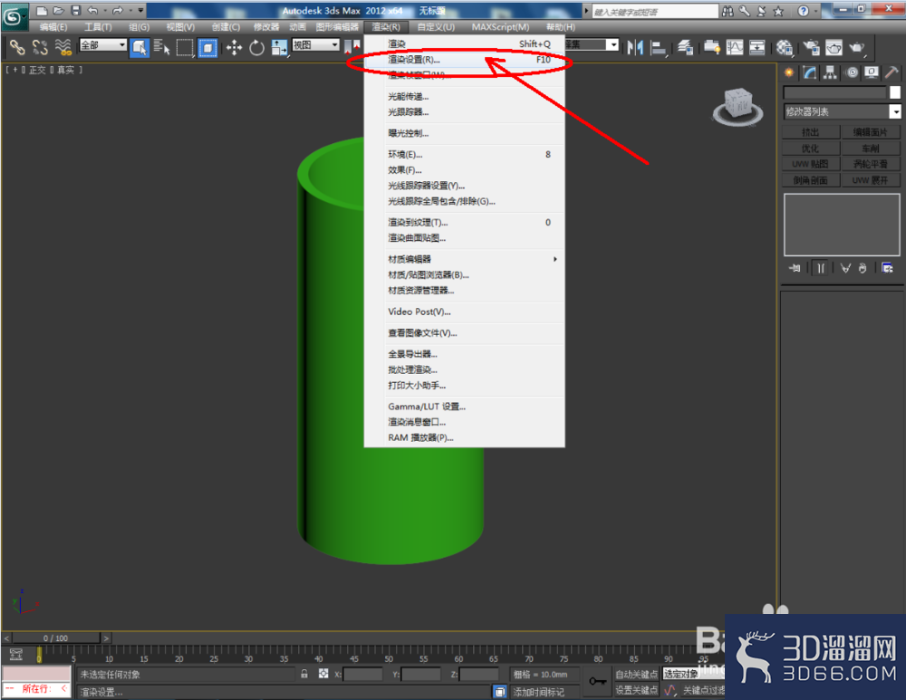Select the Link tool
Viewport: 906px width, 700px height.
click(16, 47)
